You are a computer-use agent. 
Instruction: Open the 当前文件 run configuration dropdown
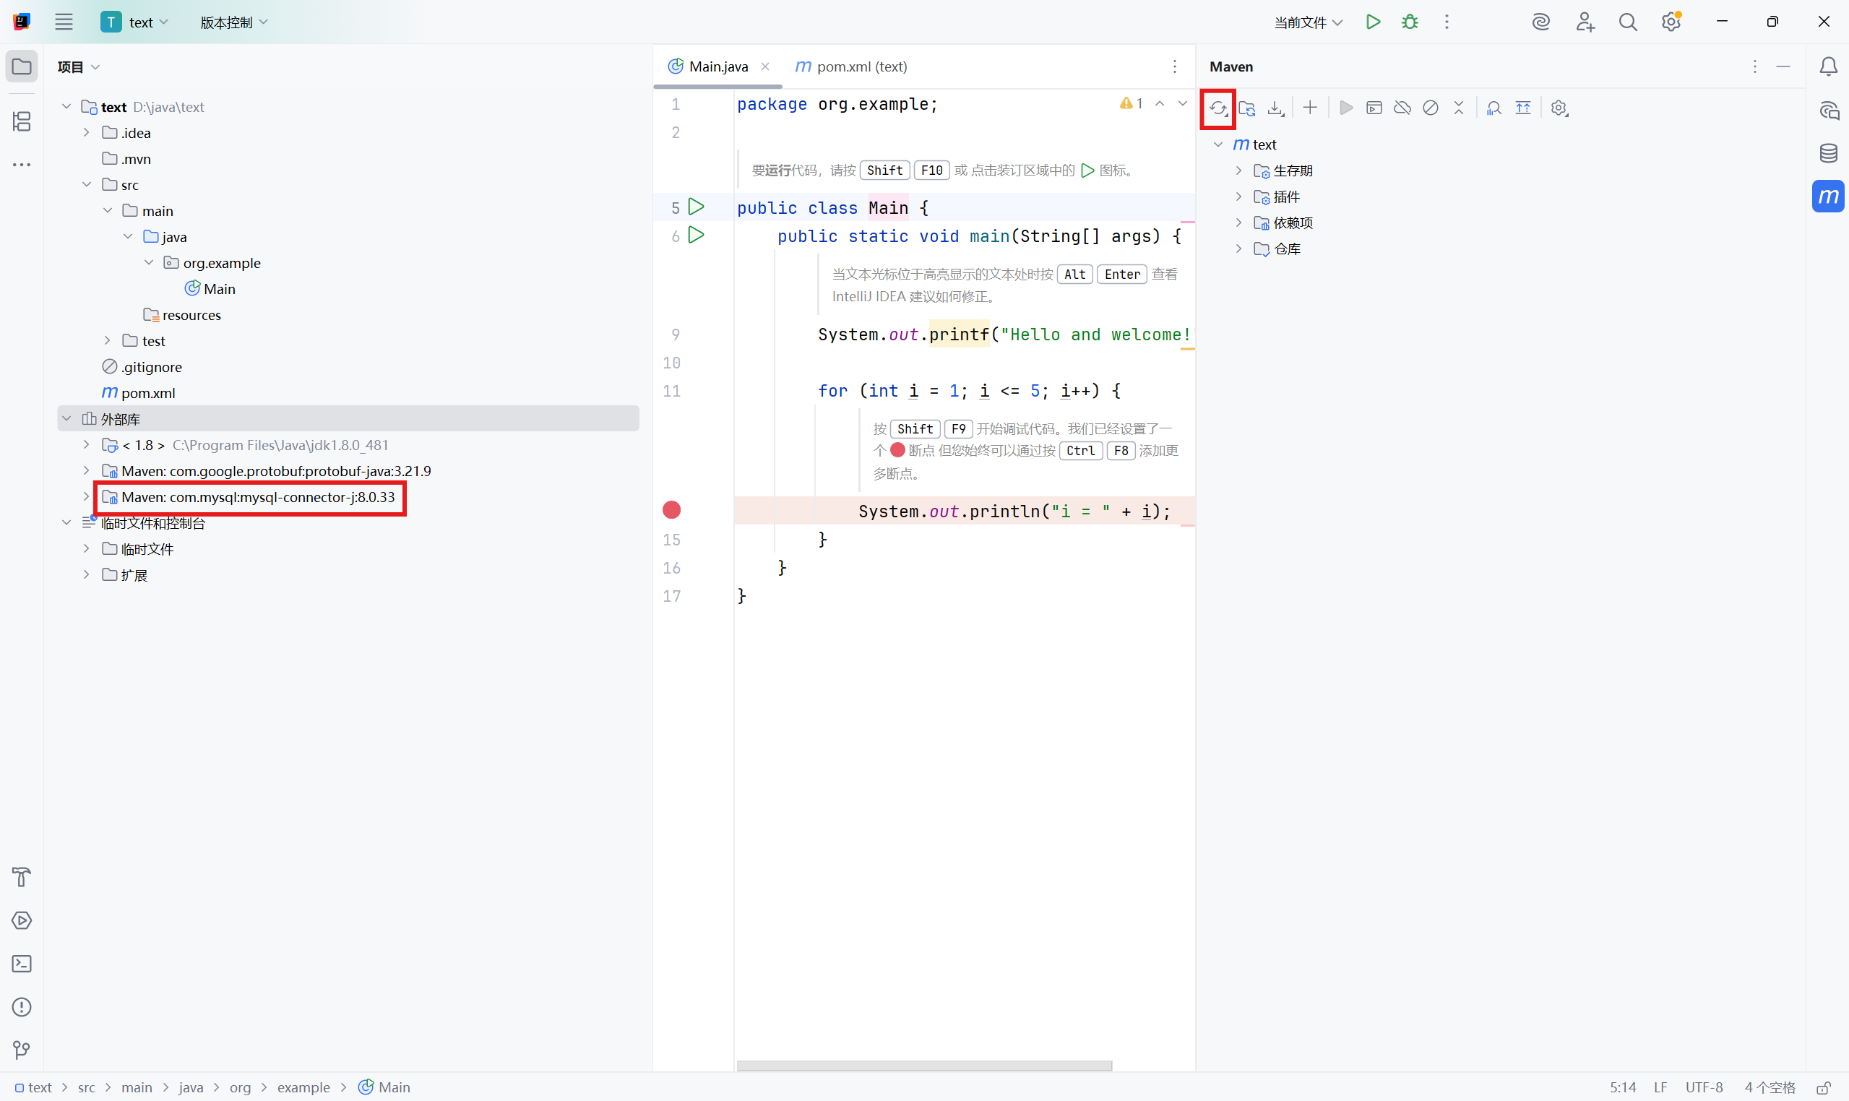coord(1309,22)
